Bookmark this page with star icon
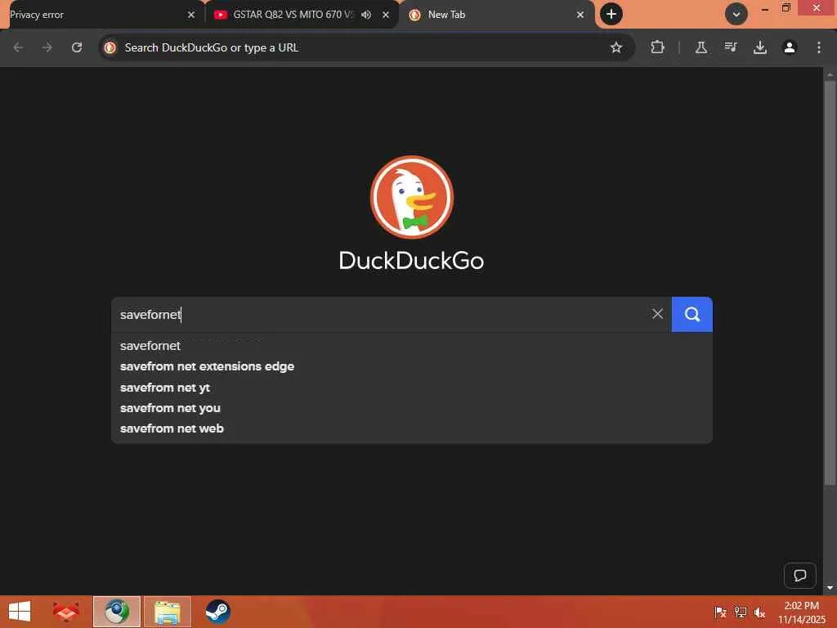 (x=616, y=47)
